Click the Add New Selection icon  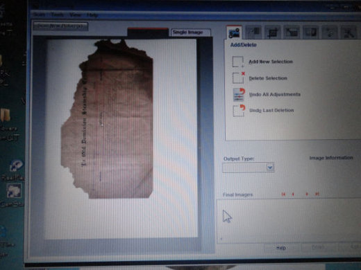pyautogui.click(x=238, y=62)
